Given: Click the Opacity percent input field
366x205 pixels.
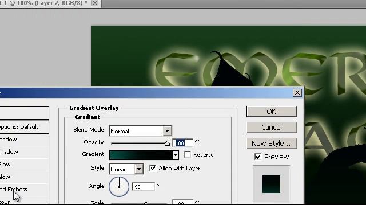Looking at the screenshot, I should (183, 143).
